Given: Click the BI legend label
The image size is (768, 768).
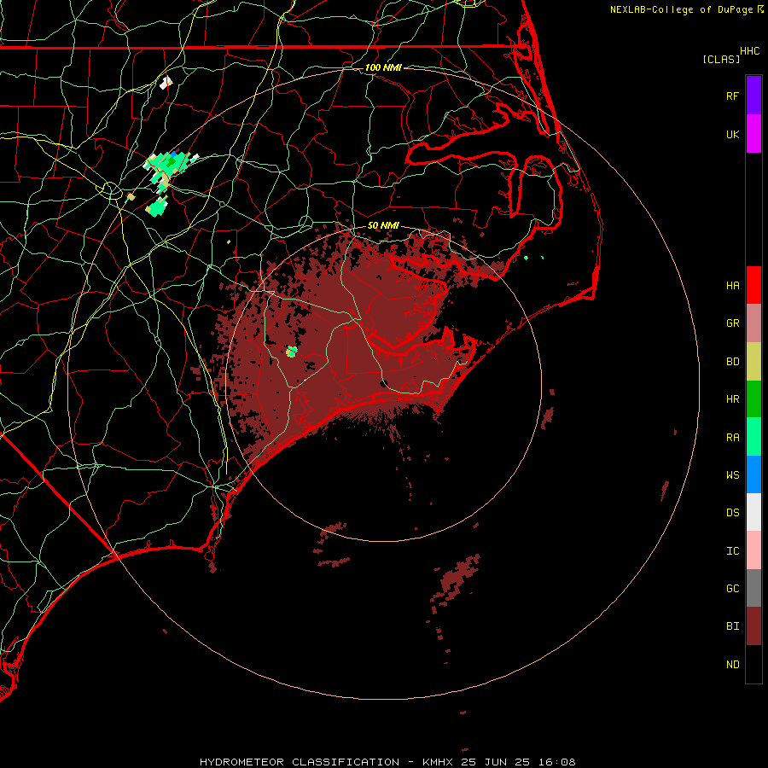Looking at the screenshot, I should click(x=732, y=626).
